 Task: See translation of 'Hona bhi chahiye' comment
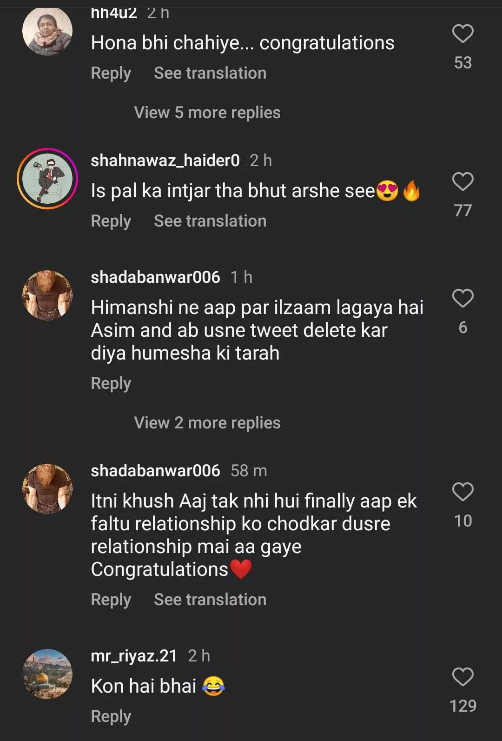coord(210,73)
